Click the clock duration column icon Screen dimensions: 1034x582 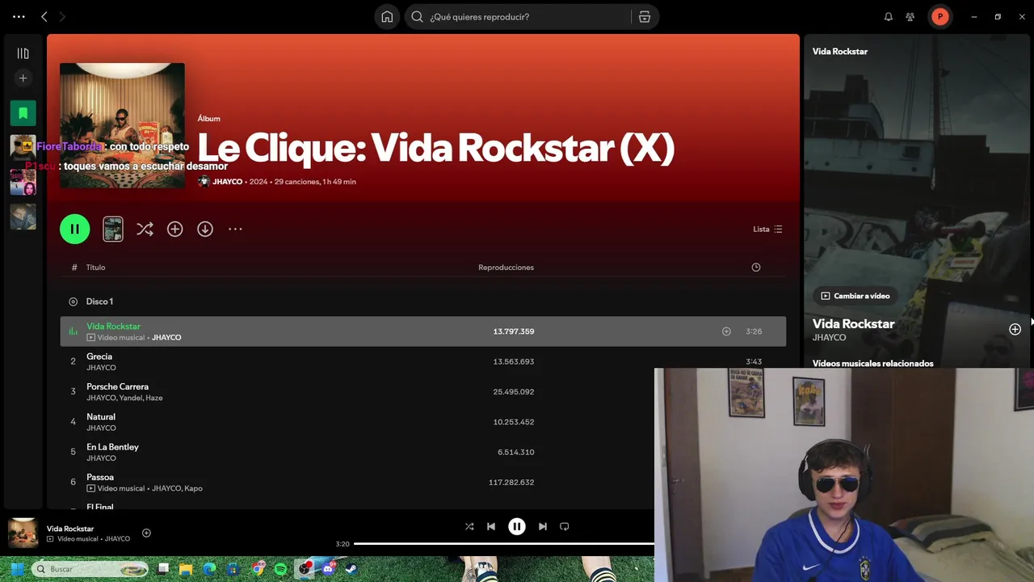(756, 268)
